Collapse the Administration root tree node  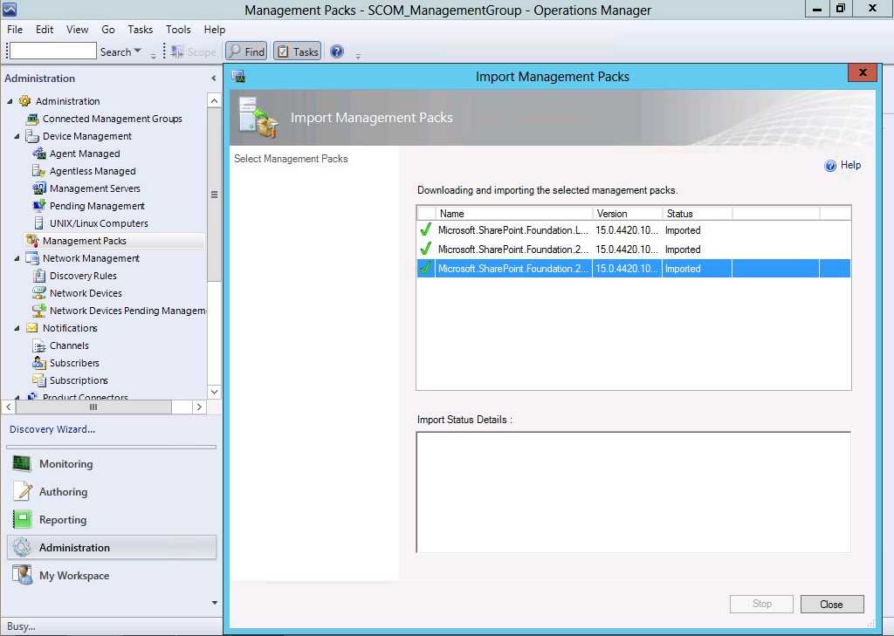(10, 101)
